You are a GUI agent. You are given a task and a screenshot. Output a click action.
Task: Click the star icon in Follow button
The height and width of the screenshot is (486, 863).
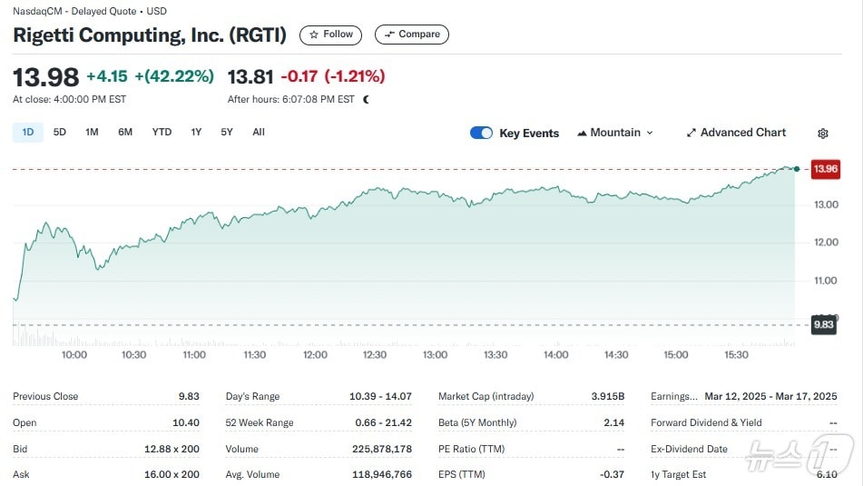click(314, 35)
